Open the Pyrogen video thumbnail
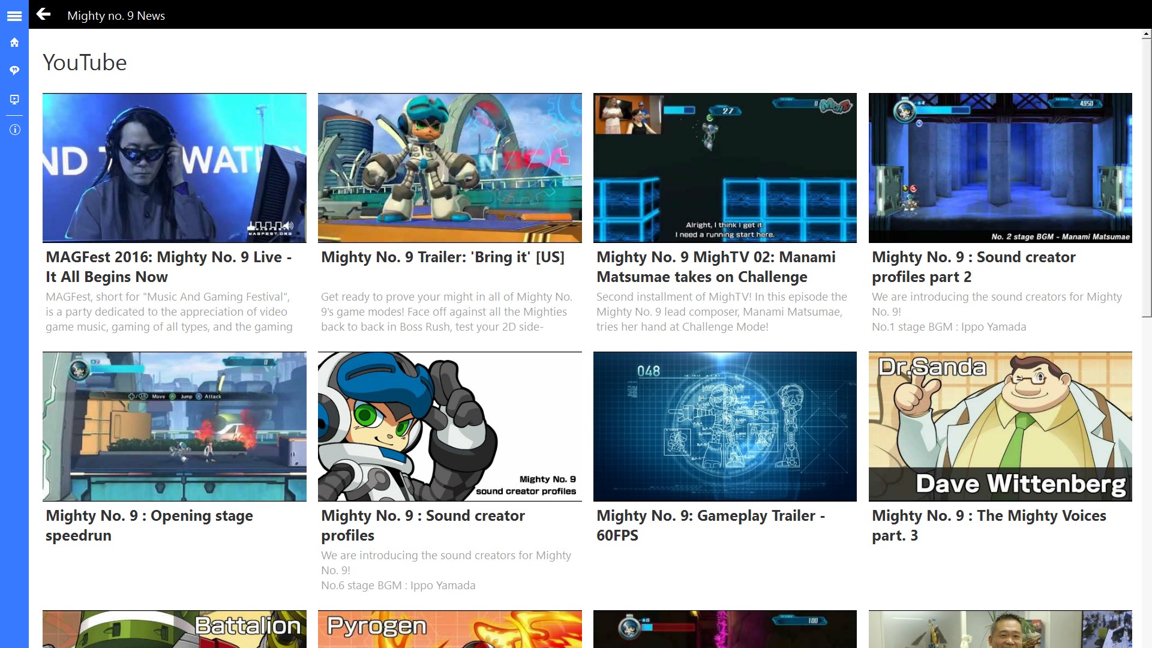 (x=449, y=629)
